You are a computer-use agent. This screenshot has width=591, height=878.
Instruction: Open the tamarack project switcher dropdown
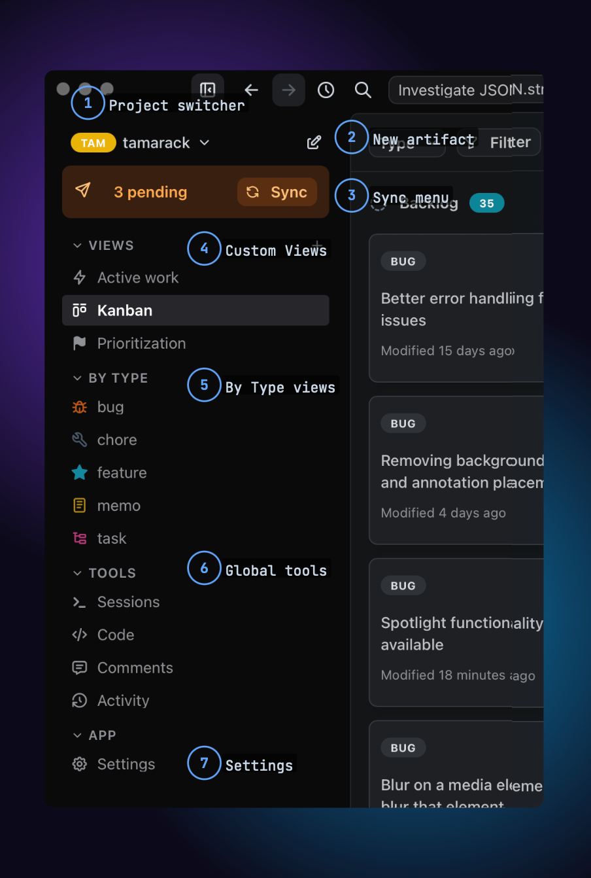pyautogui.click(x=166, y=143)
